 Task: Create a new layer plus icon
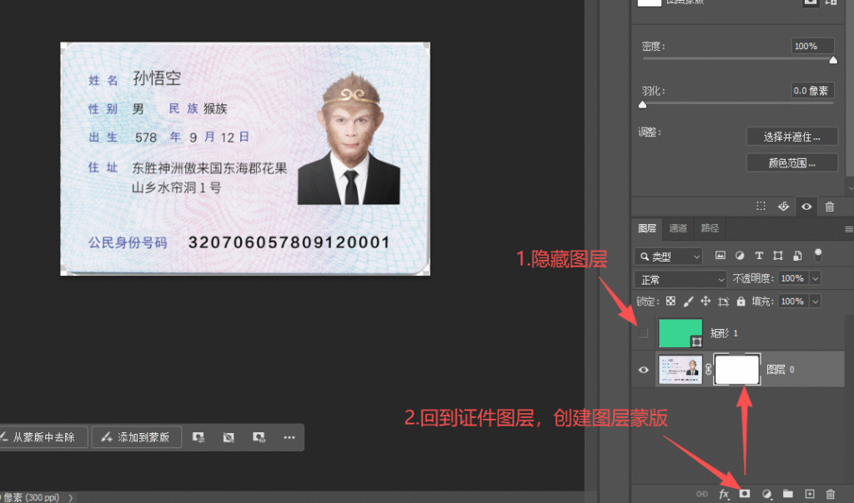(x=810, y=494)
